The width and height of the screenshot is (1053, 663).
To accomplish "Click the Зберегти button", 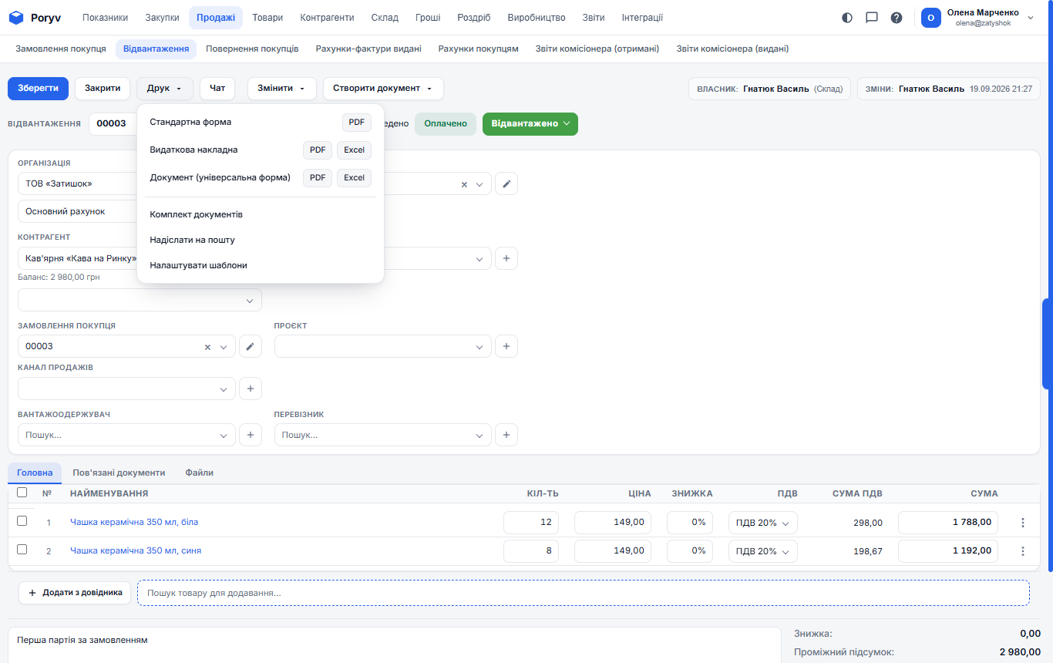I will tap(38, 89).
